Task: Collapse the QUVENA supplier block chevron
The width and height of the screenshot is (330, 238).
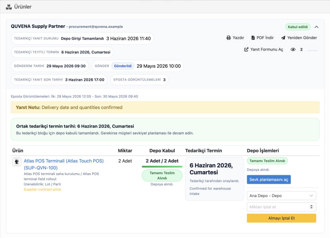Action: (317, 27)
